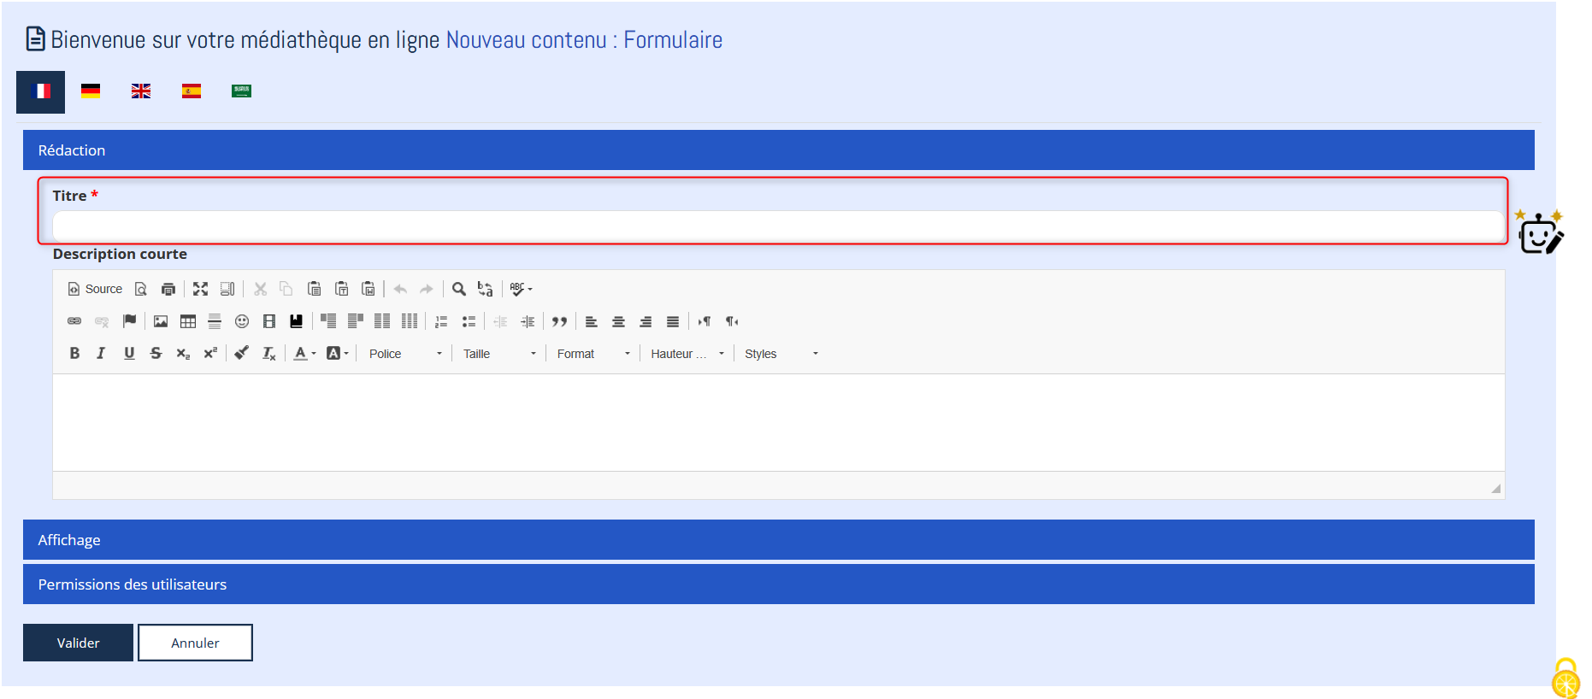Click the insert image icon
Screen dimensions: 1592x699
coord(161,321)
